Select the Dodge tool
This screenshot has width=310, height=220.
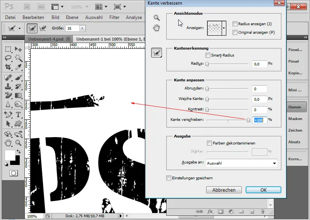point(18,104)
